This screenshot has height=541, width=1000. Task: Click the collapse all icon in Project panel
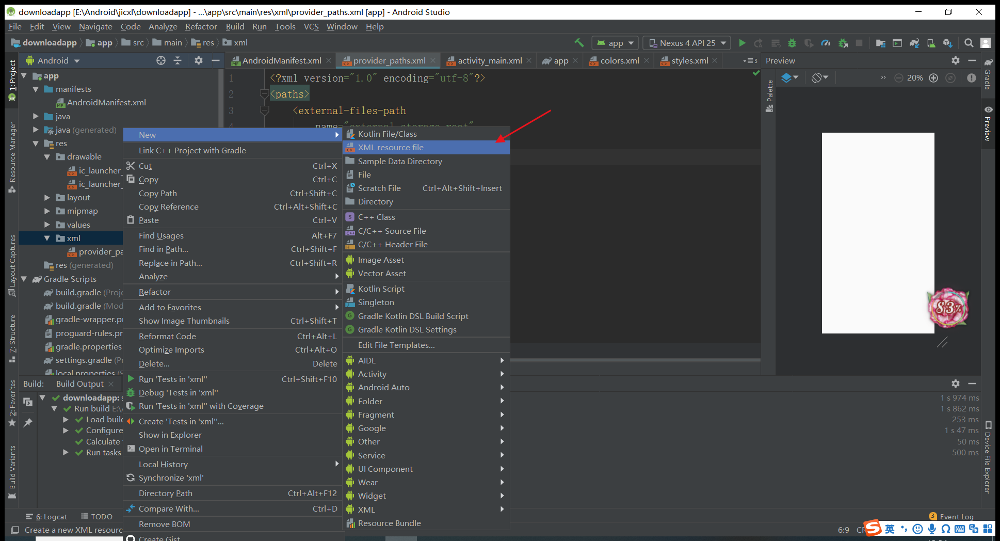pos(178,60)
